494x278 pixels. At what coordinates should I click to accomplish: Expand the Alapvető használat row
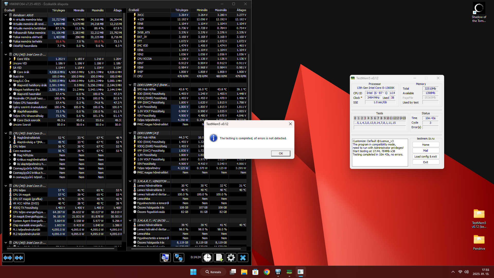coord(10,94)
